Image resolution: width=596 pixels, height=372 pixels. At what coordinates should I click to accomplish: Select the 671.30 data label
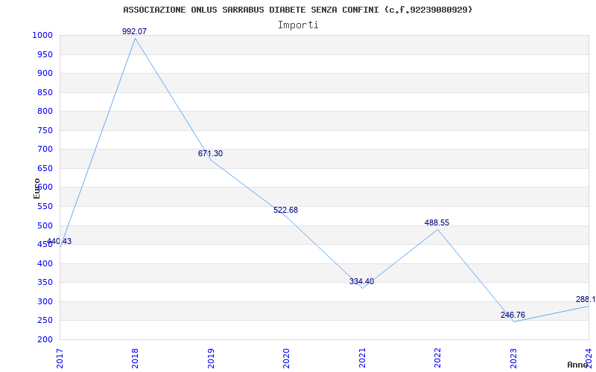click(x=210, y=154)
